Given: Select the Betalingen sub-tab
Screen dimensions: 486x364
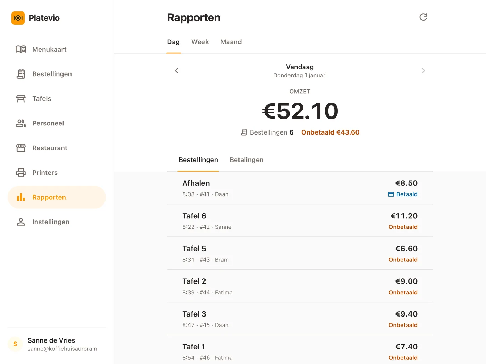Looking at the screenshot, I should (246, 160).
